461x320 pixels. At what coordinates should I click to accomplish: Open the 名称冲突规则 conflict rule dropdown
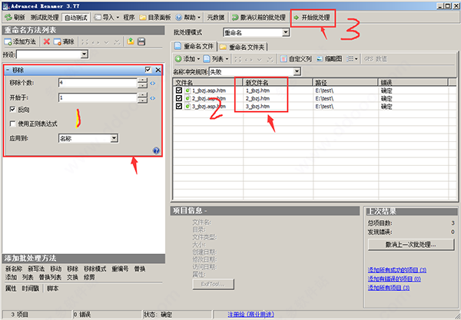click(297, 71)
